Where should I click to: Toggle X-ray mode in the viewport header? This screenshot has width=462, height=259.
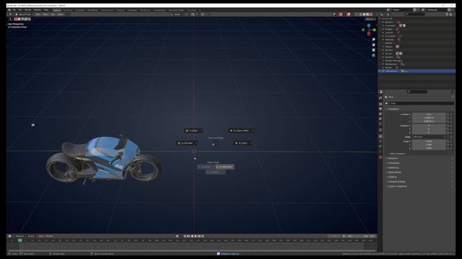click(x=356, y=14)
